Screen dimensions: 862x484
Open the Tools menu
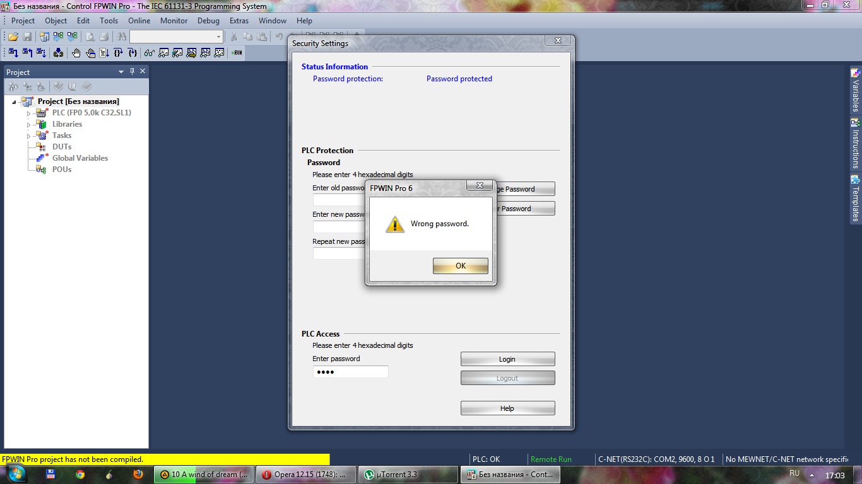[x=109, y=21]
